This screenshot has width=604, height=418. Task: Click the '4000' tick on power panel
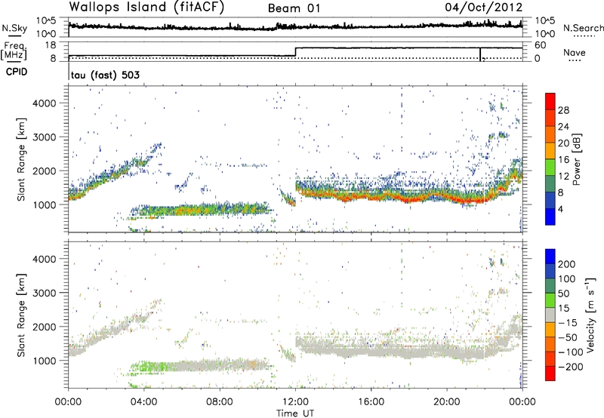click(x=45, y=103)
